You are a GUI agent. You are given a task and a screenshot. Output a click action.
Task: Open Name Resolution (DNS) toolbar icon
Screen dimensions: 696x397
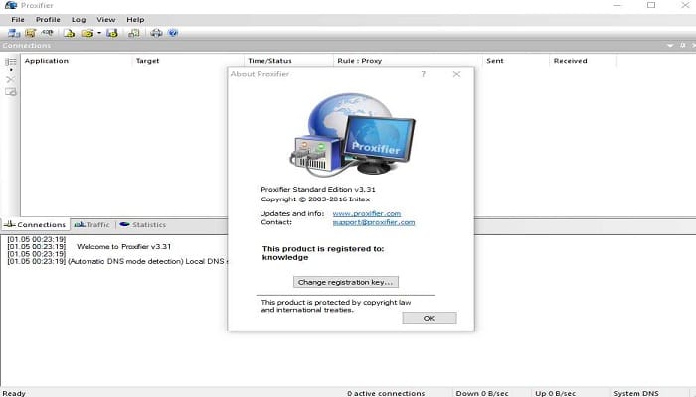47,33
